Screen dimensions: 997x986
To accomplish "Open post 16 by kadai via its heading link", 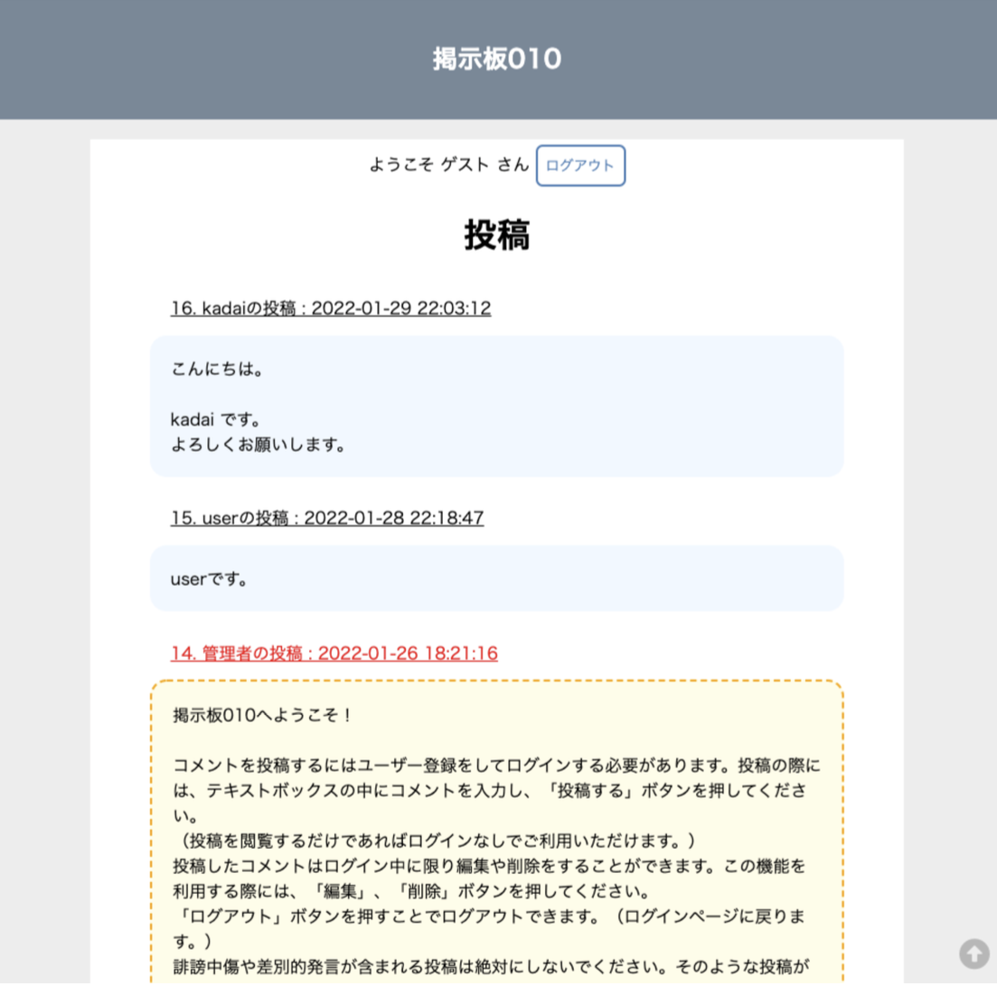I will pos(329,307).
